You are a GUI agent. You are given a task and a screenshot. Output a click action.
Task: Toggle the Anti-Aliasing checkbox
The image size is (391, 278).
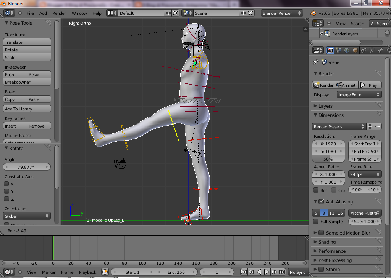321,201
